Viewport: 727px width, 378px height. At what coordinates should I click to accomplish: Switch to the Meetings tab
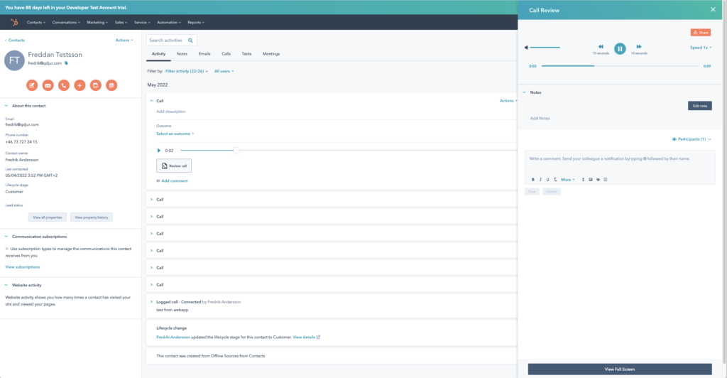point(271,54)
